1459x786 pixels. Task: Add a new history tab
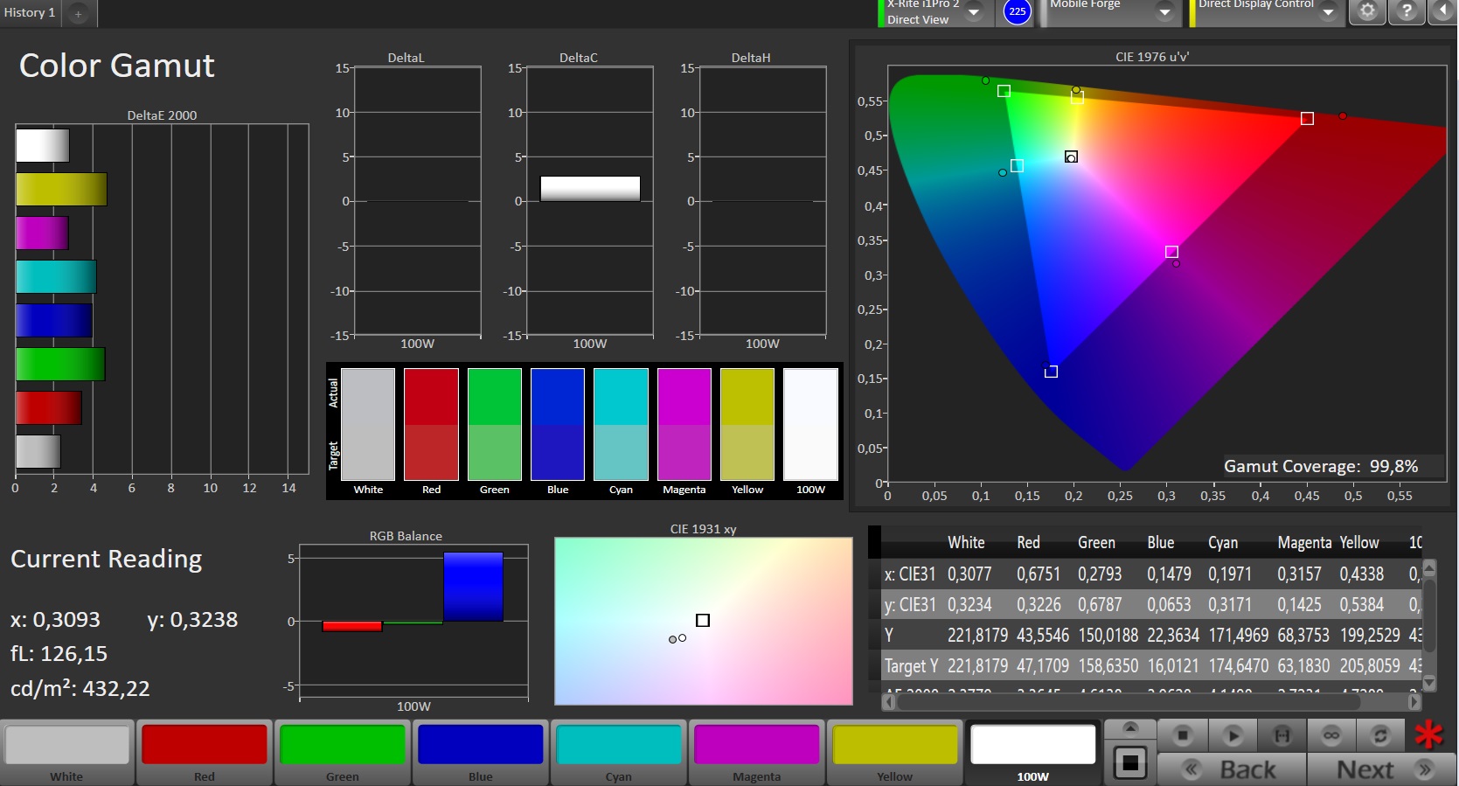click(78, 13)
